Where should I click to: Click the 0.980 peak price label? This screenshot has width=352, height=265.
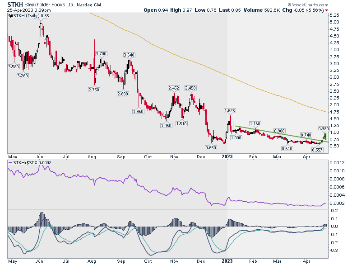(324, 129)
